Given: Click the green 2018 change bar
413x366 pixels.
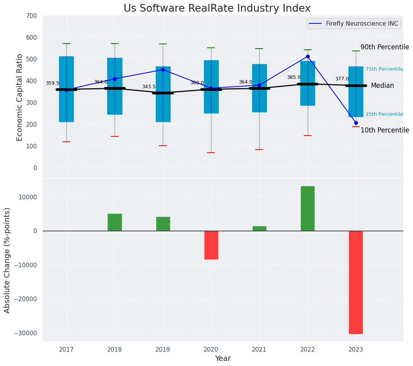Looking at the screenshot, I should [x=115, y=222].
